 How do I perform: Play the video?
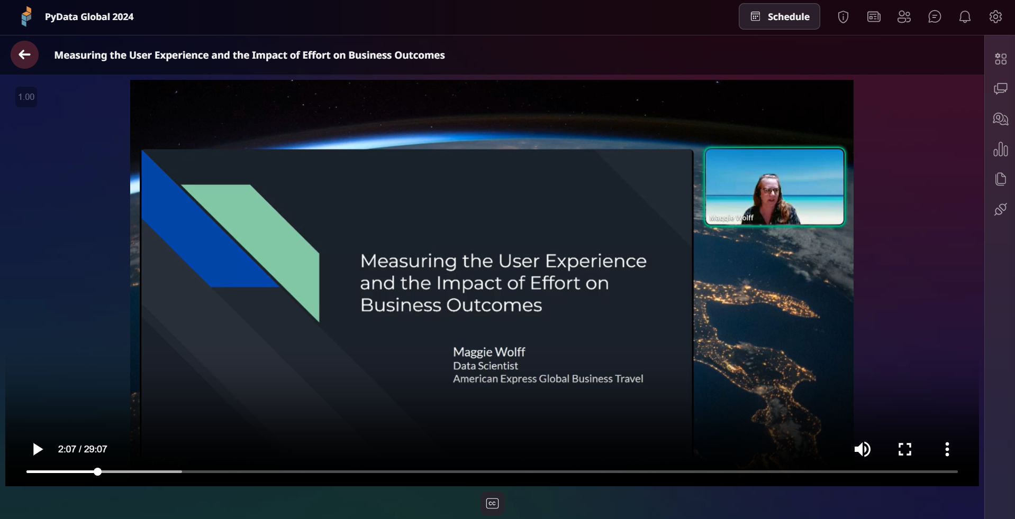38,449
